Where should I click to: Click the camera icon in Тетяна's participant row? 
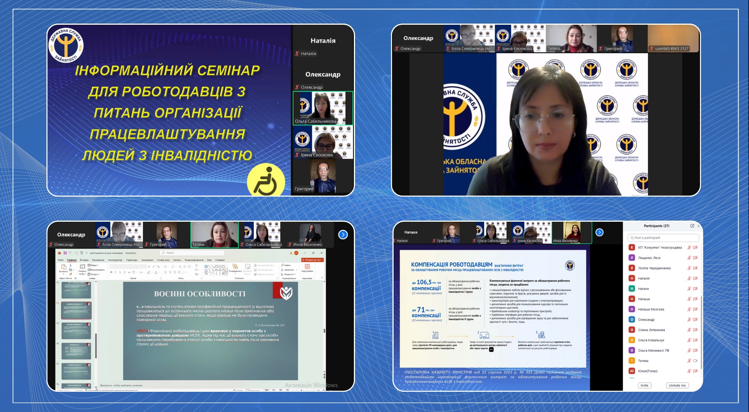(x=695, y=361)
